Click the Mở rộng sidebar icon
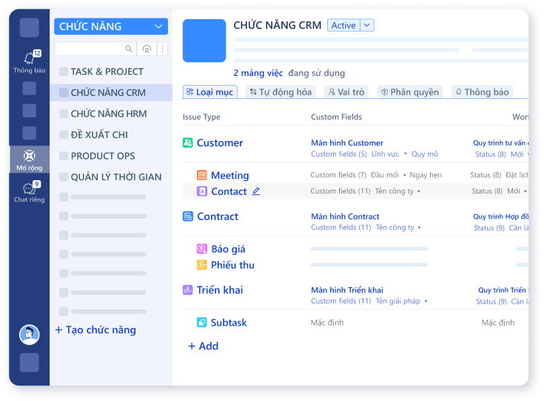This screenshot has height=401, width=544. coord(29,156)
